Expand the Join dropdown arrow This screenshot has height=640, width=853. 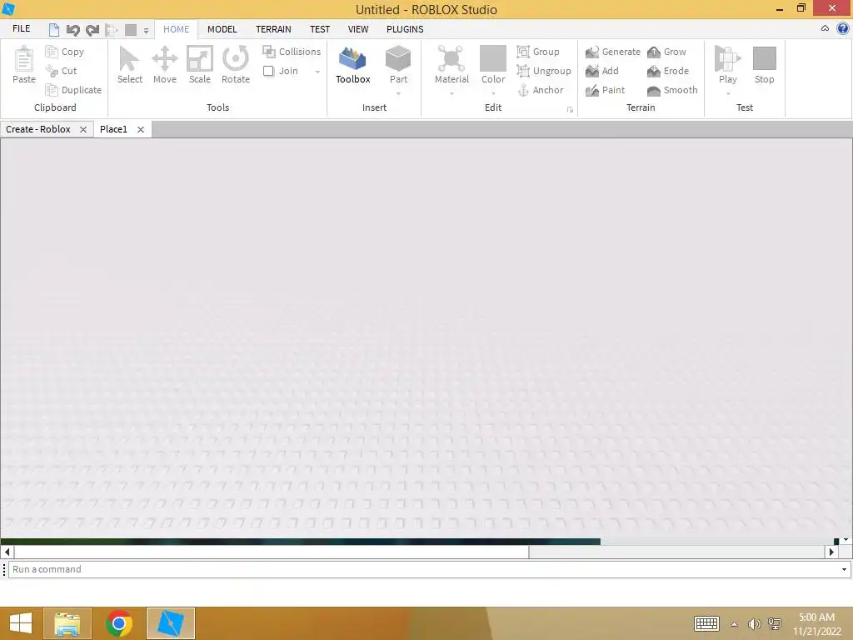tap(317, 72)
